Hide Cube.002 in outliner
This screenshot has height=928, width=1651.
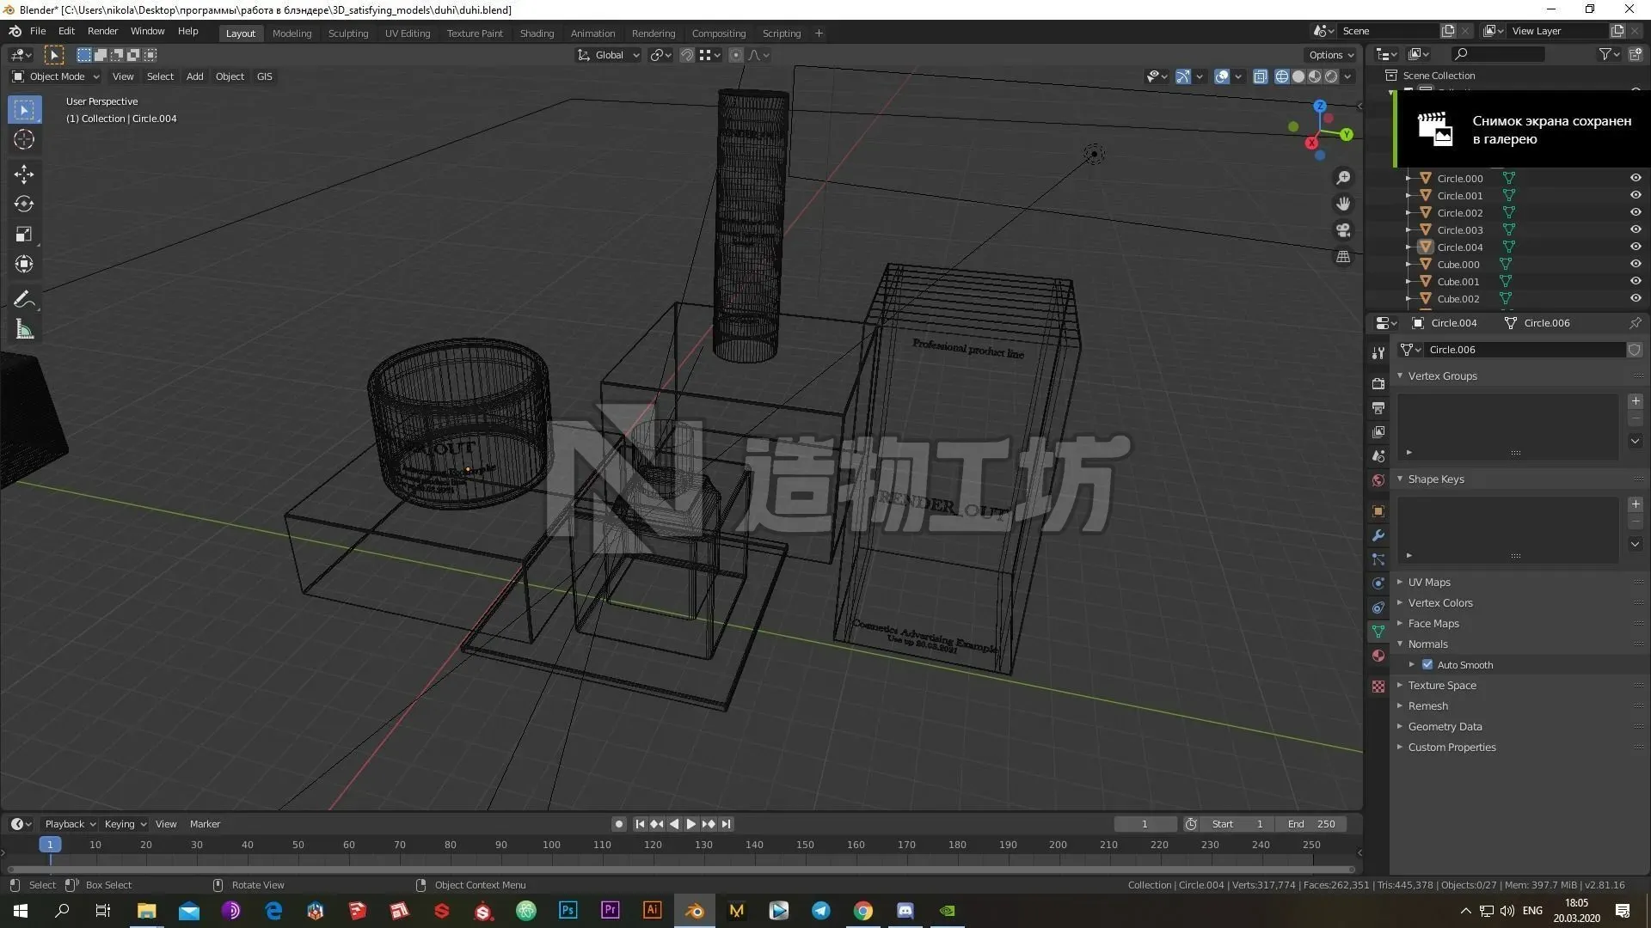(x=1636, y=299)
